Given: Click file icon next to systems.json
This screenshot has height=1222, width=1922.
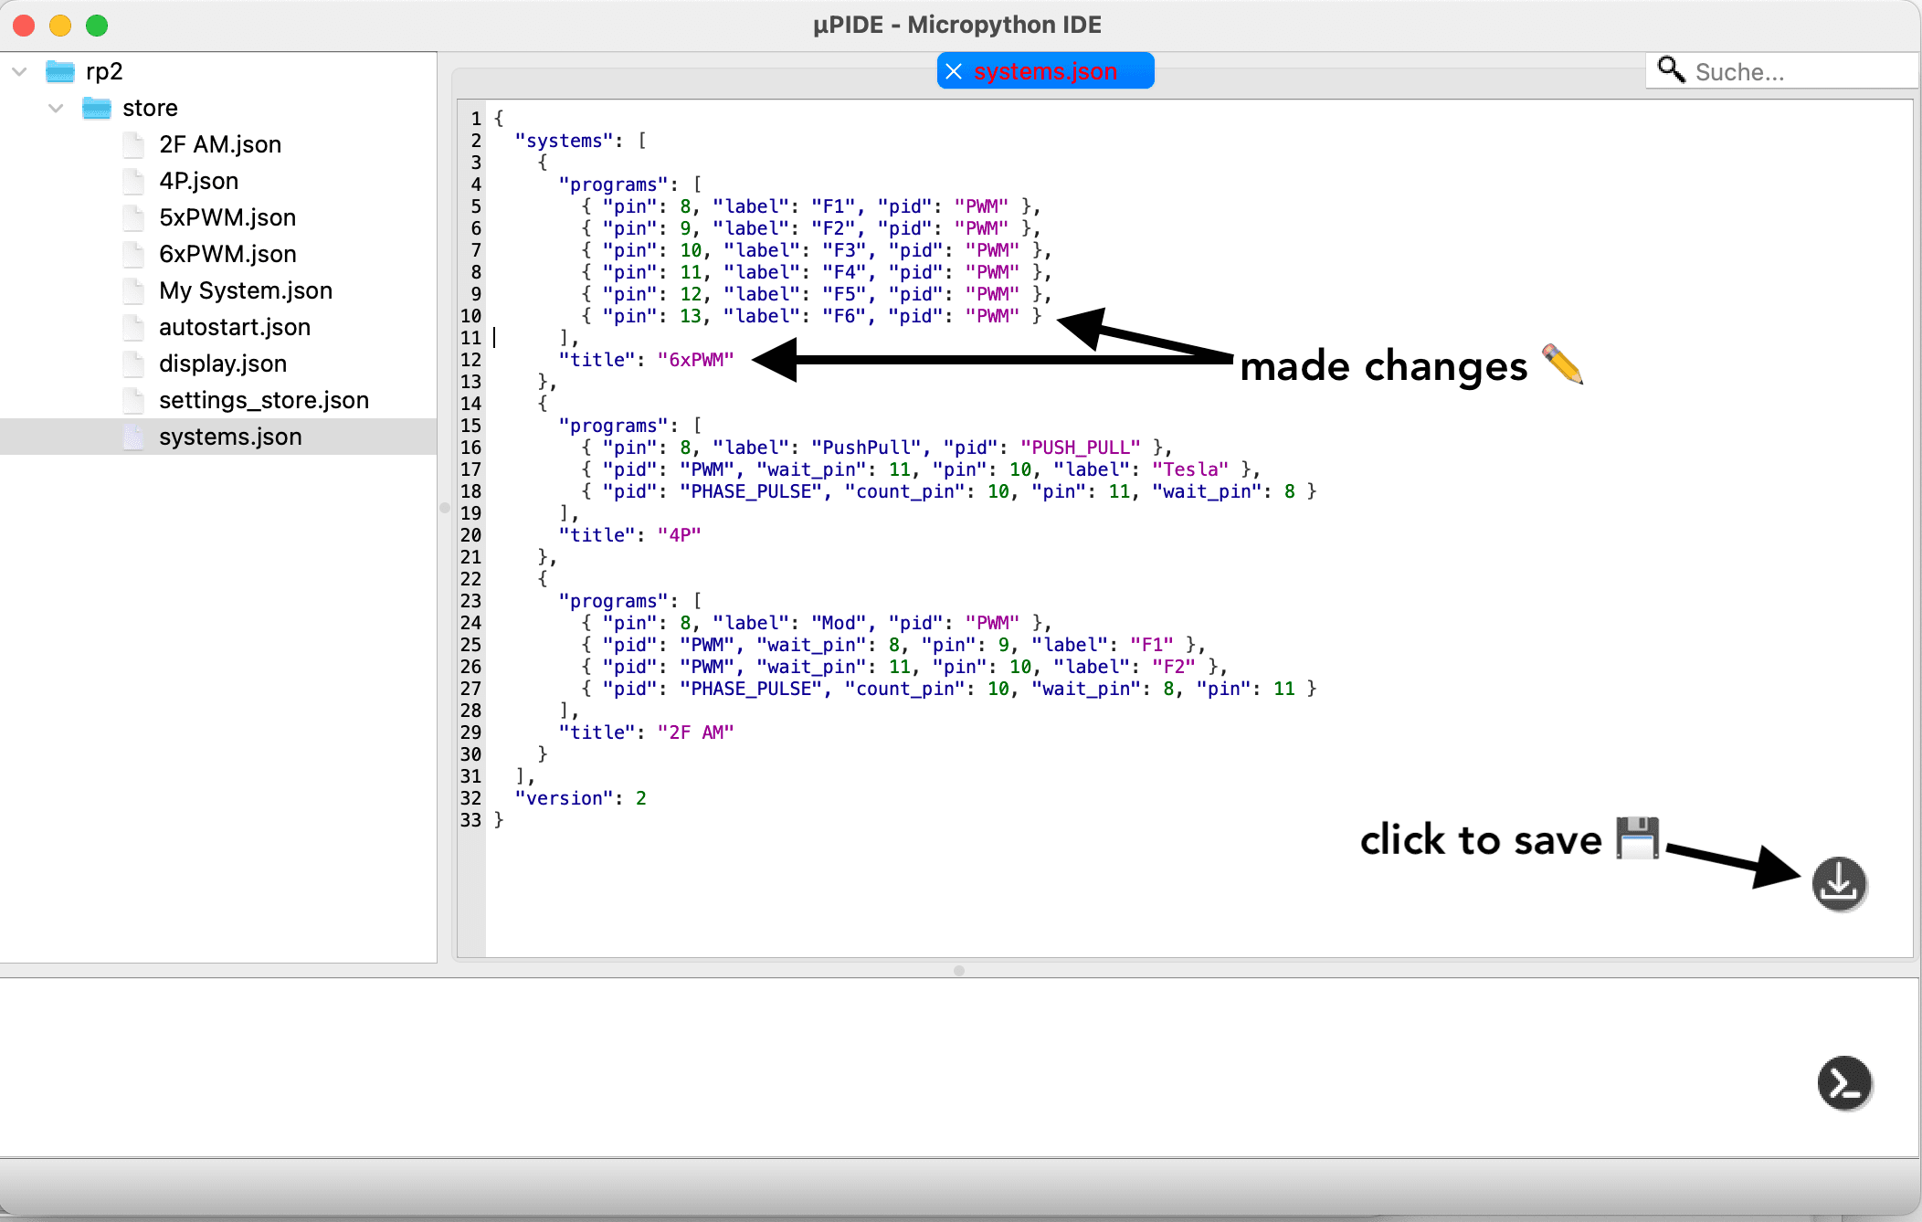Looking at the screenshot, I should pos(134,437).
